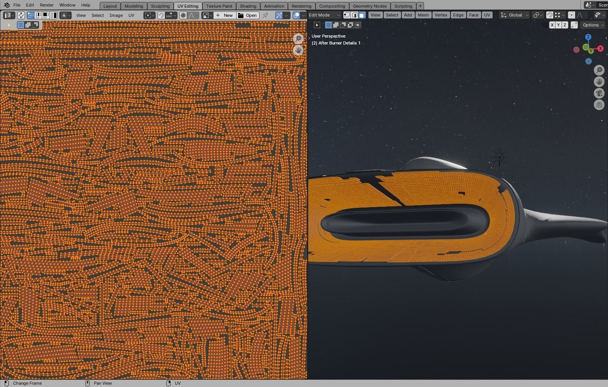Click the UV editor pan hand gizmo
This screenshot has height=387, width=608.
pos(298,50)
